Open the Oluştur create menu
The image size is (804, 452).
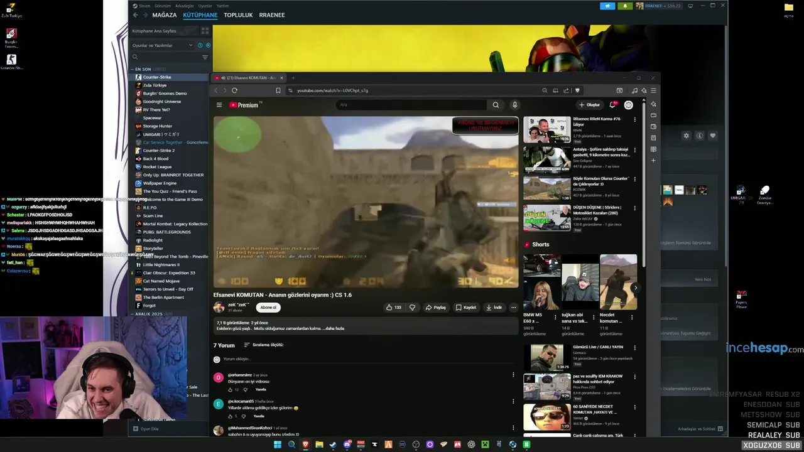tap(590, 105)
